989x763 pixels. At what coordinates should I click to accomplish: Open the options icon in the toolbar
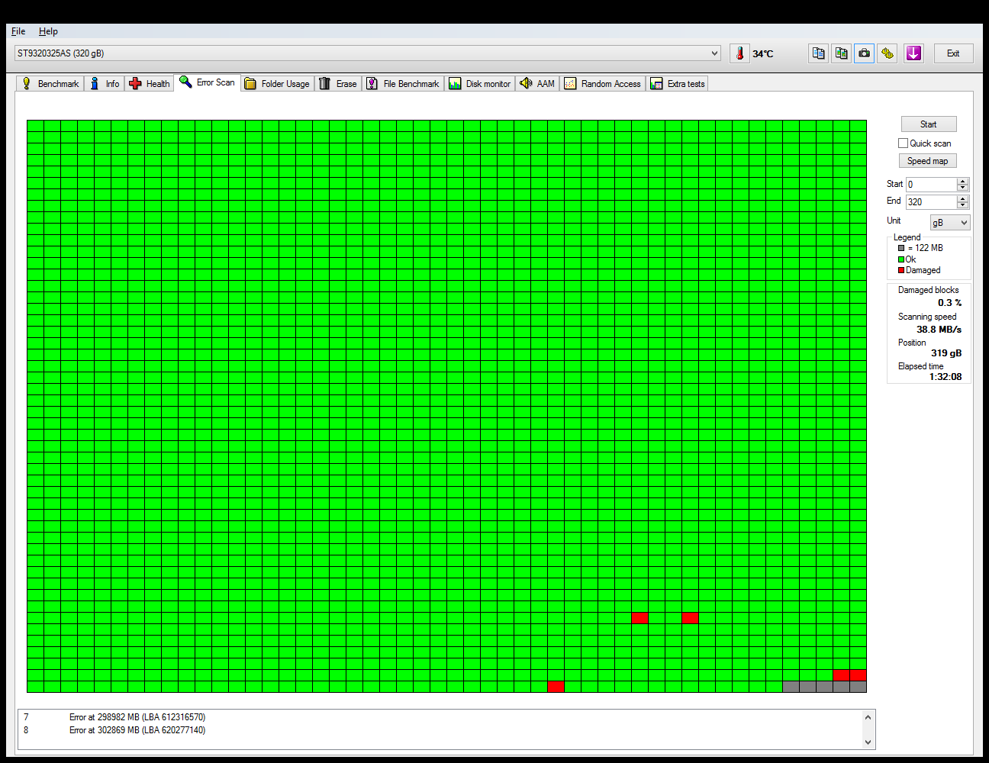pos(887,53)
